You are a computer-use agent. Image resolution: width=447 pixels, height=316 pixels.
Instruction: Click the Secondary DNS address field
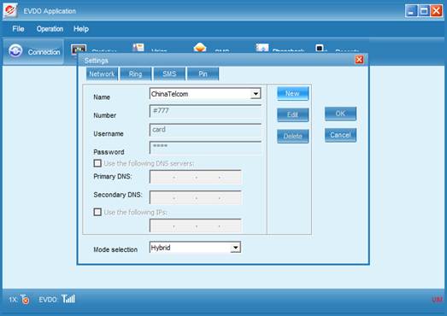(196, 197)
